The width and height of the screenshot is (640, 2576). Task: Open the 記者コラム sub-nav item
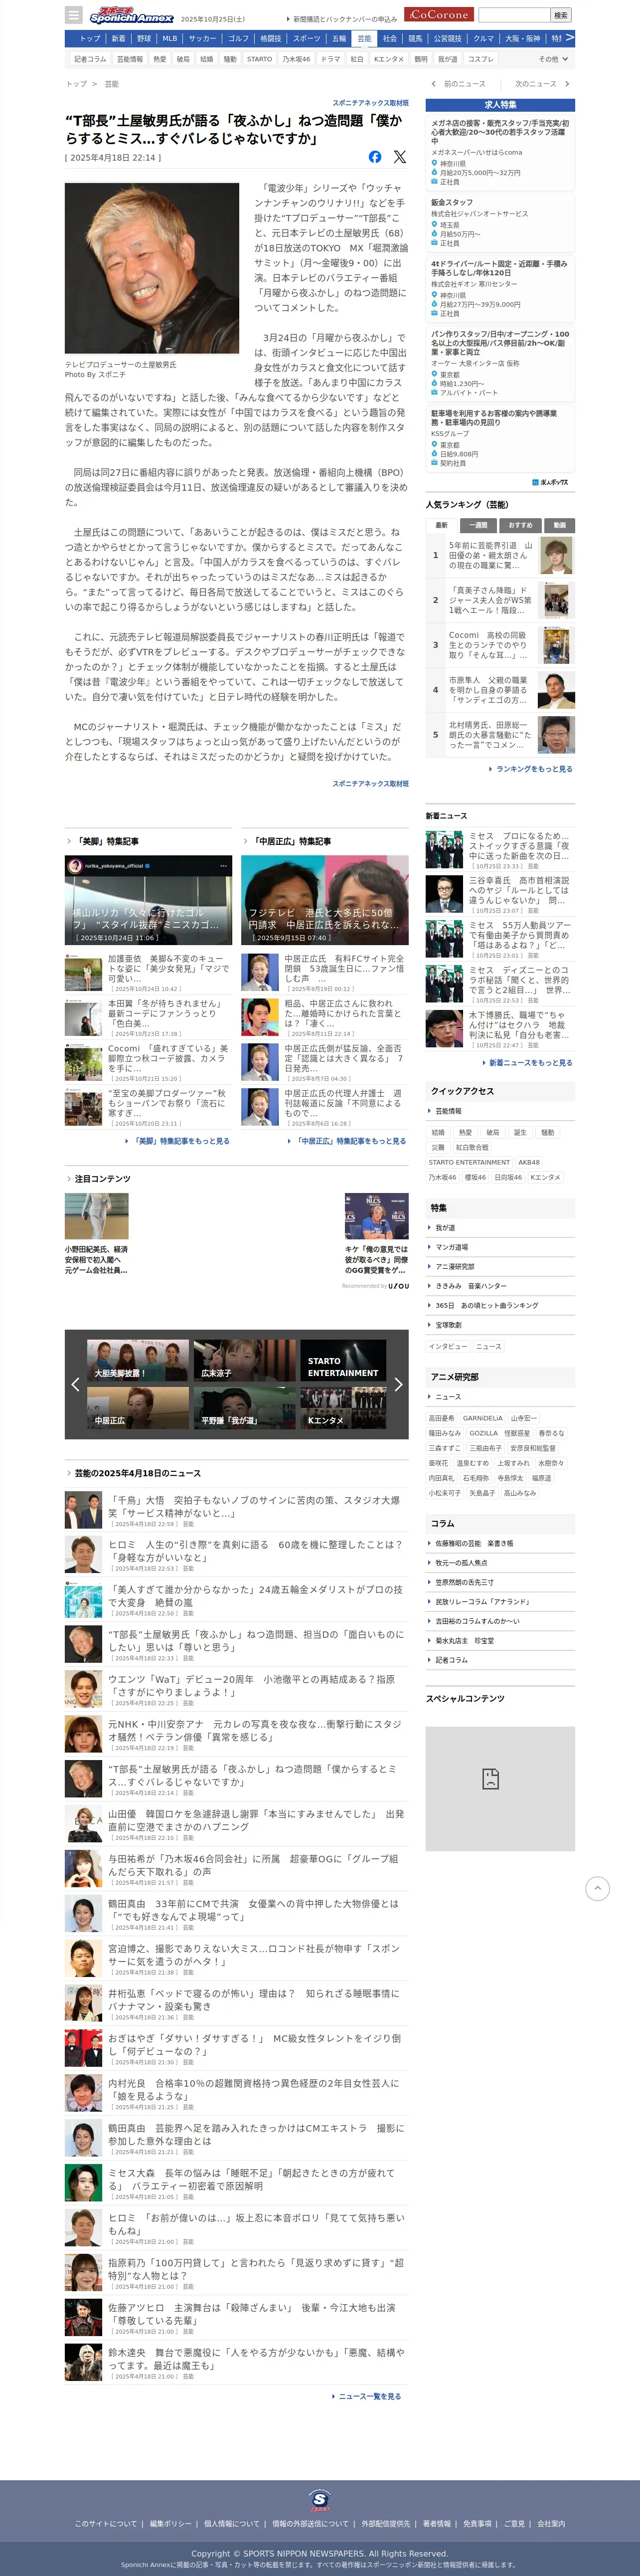(x=90, y=59)
